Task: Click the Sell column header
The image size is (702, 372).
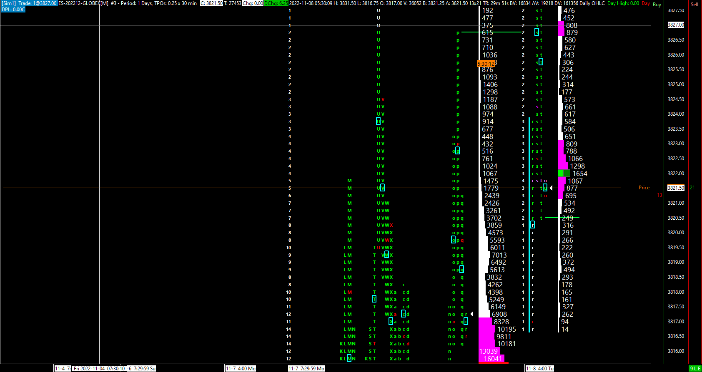Action: click(694, 5)
